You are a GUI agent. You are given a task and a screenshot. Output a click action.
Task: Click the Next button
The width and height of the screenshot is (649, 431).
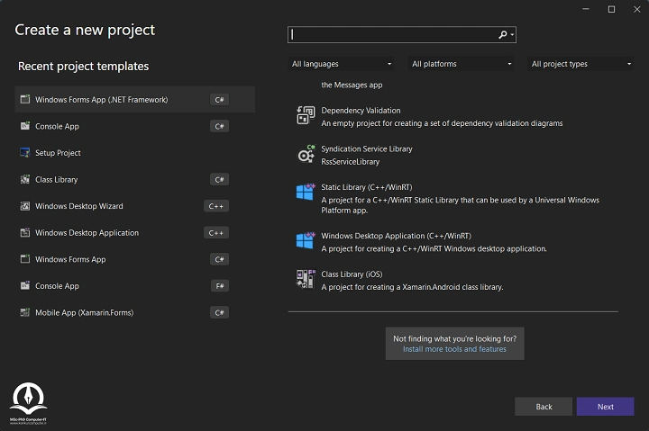pyautogui.click(x=605, y=407)
